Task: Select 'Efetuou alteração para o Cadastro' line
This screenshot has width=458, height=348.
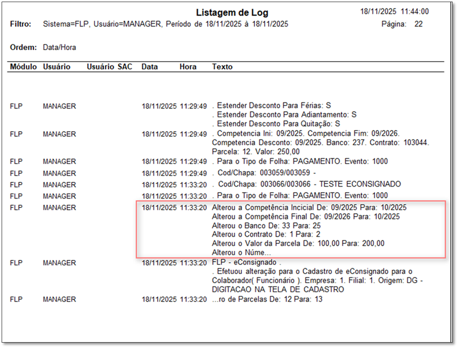Action: click(312, 271)
